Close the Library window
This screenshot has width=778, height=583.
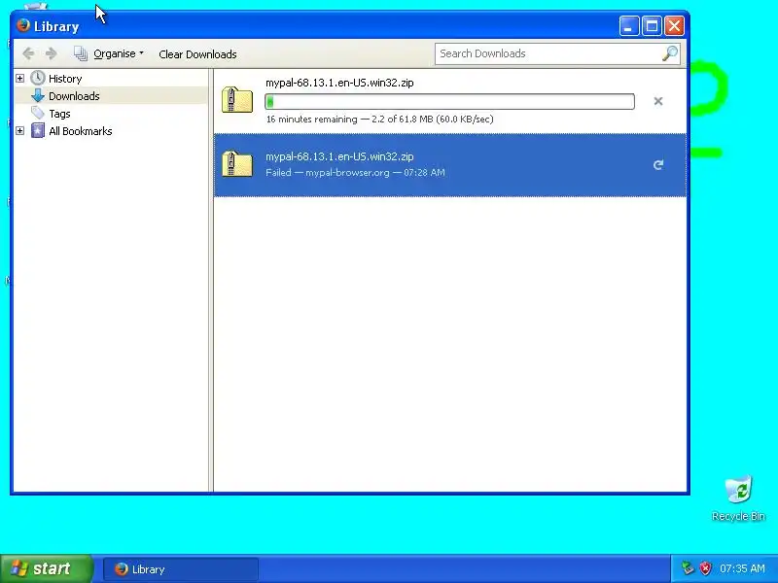coord(674,26)
